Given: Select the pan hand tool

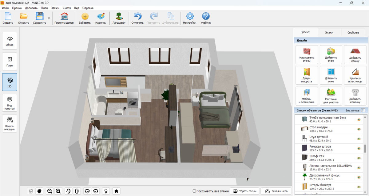Looking at the screenshot, I should (39, 191).
